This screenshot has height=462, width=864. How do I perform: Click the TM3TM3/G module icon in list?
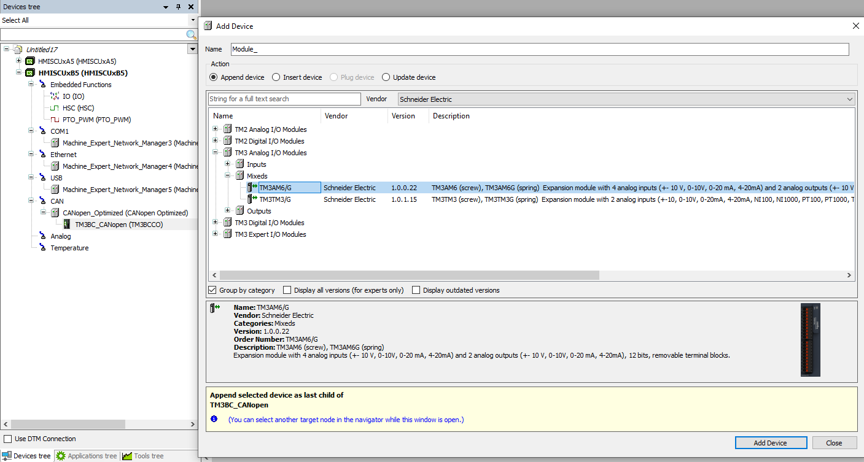coord(252,199)
